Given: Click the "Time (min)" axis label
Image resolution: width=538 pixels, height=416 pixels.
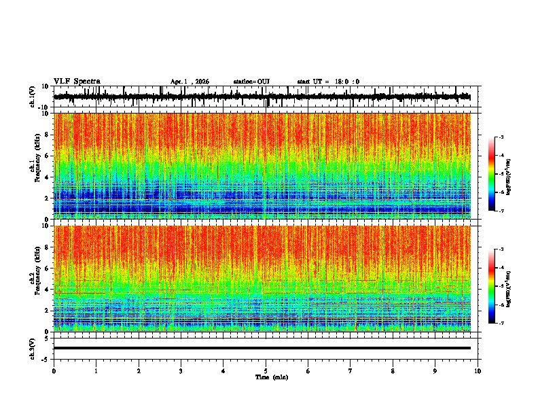Looking at the screenshot, I should [x=272, y=377].
